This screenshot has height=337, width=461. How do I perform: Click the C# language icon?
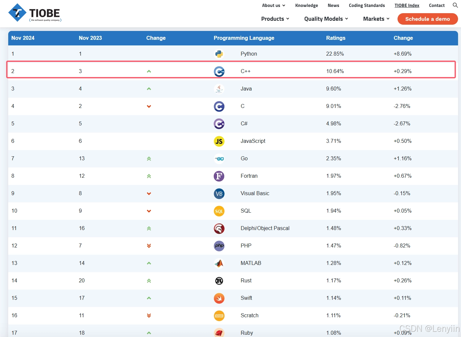coord(219,124)
